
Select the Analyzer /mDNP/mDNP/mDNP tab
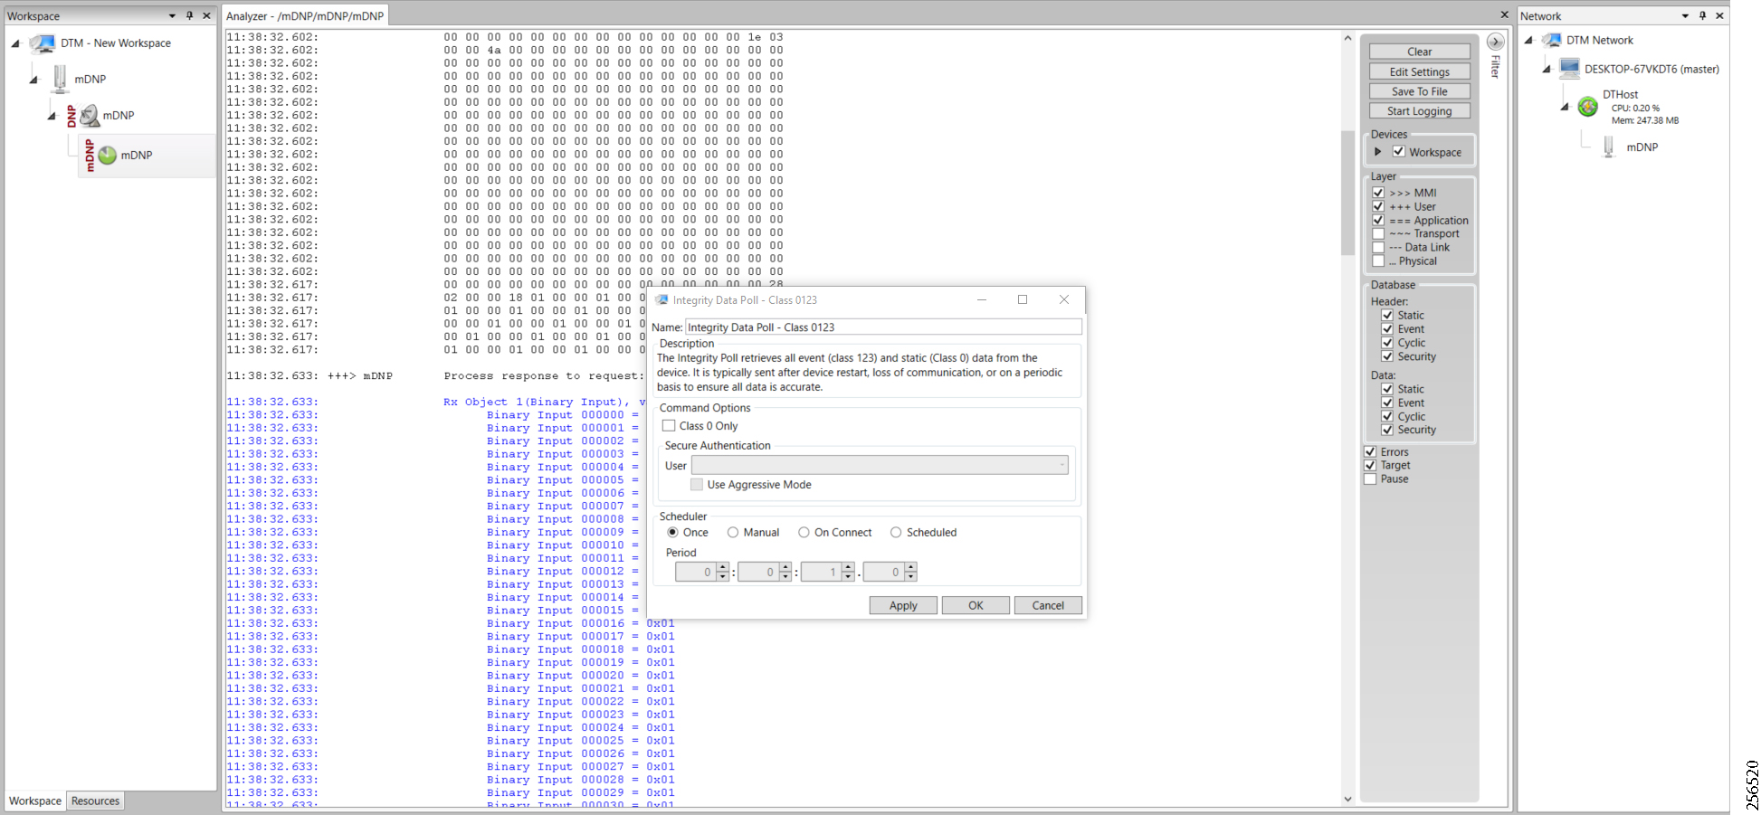pyautogui.click(x=305, y=15)
